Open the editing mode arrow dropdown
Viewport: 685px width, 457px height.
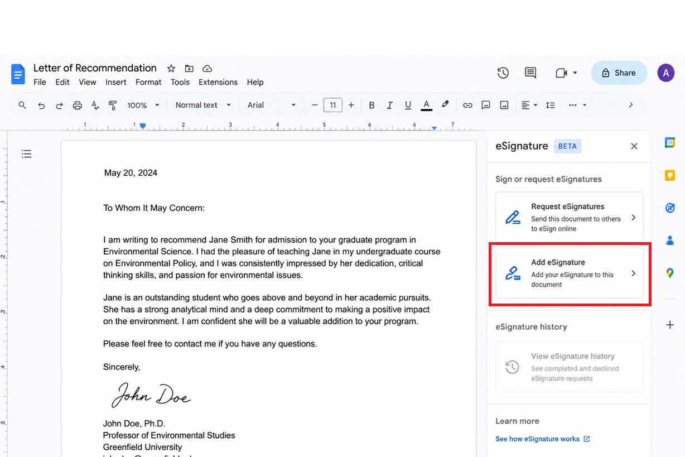tap(585, 105)
